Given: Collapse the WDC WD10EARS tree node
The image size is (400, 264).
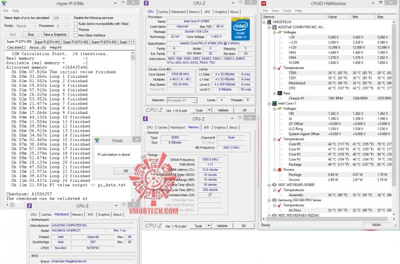Looking at the screenshot, I should (269, 185).
